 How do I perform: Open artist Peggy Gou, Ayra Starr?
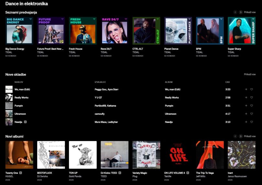point(106,89)
